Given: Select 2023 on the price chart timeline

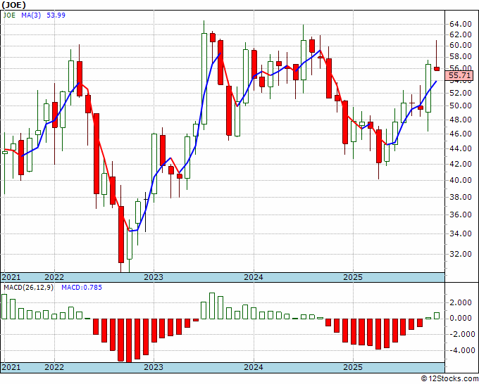Looking at the screenshot, I should [x=154, y=277].
